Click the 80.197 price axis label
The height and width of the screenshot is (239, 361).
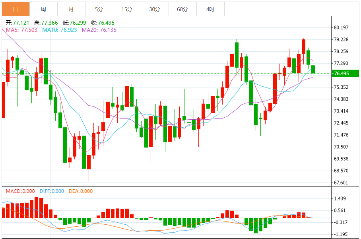(341, 27)
